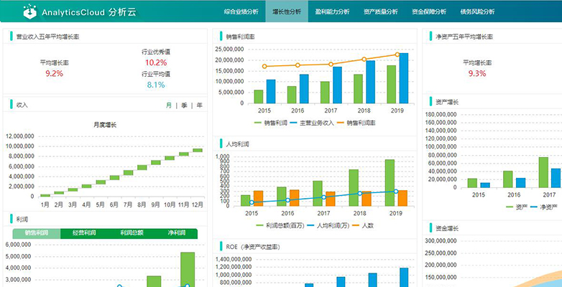
Task: Switch to the 经营利润 tab in the 利润 panel
Action: tap(84, 233)
